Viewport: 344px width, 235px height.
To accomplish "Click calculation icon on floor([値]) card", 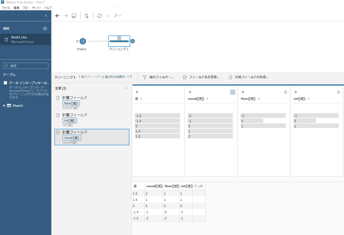I will coord(285,92).
